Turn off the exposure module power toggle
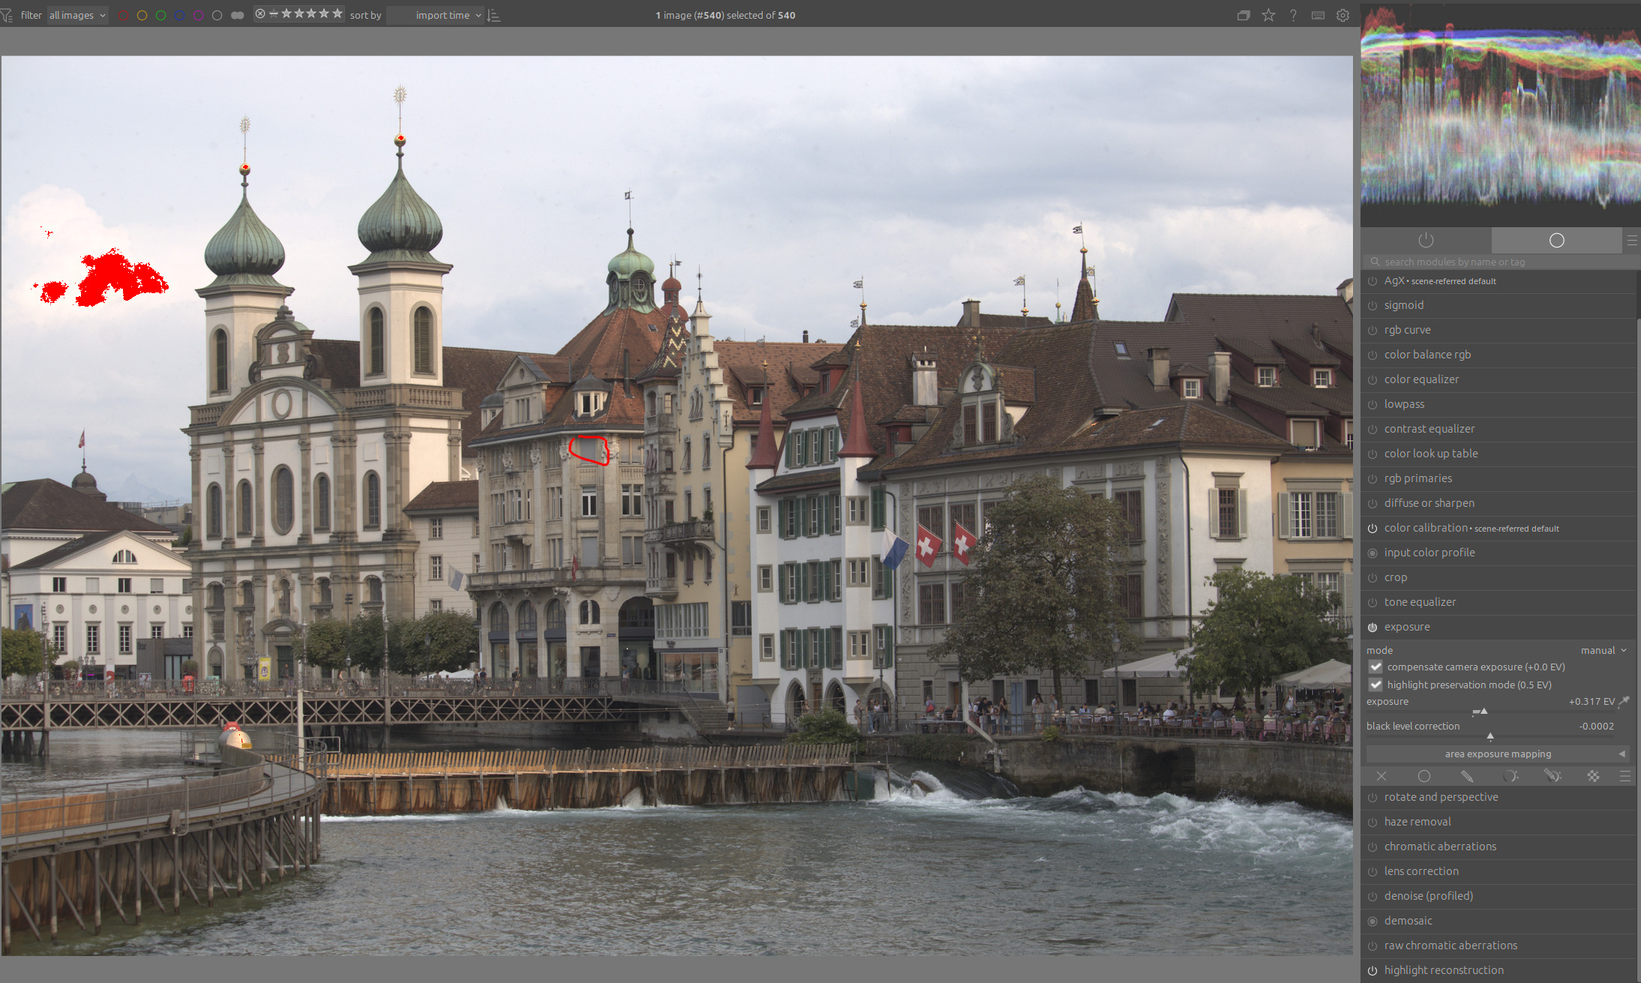Image resolution: width=1641 pixels, height=983 pixels. tap(1372, 627)
